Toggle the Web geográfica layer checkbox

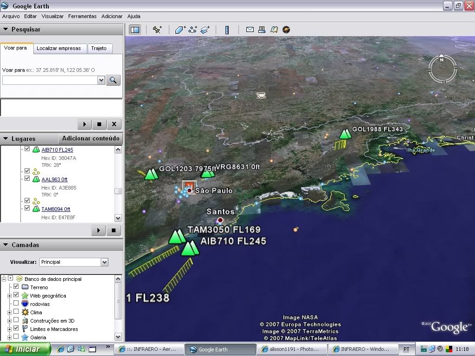point(16,294)
